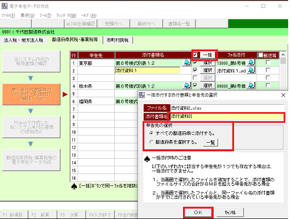Open the ファイル(F) menu
The image size is (291, 219).
[9, 15]
